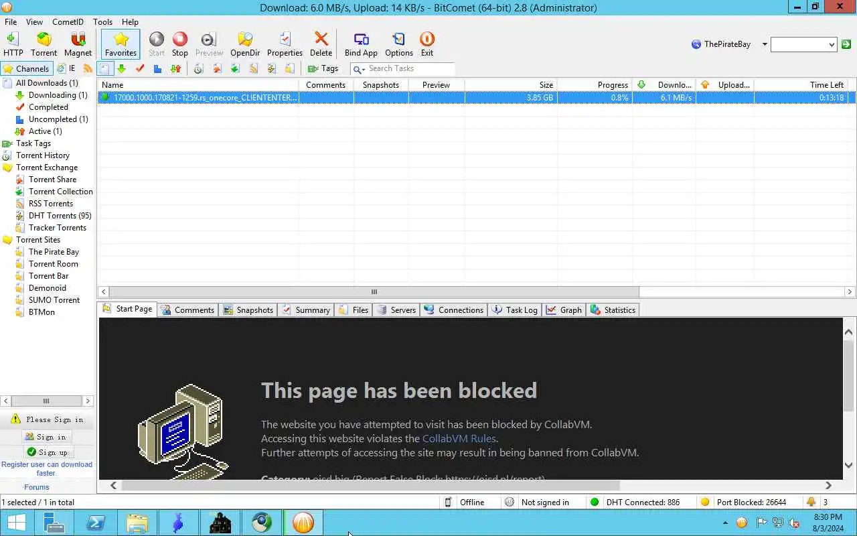
Task: Click task list horizontal scrollbar thumb
Action: (374, 291)
